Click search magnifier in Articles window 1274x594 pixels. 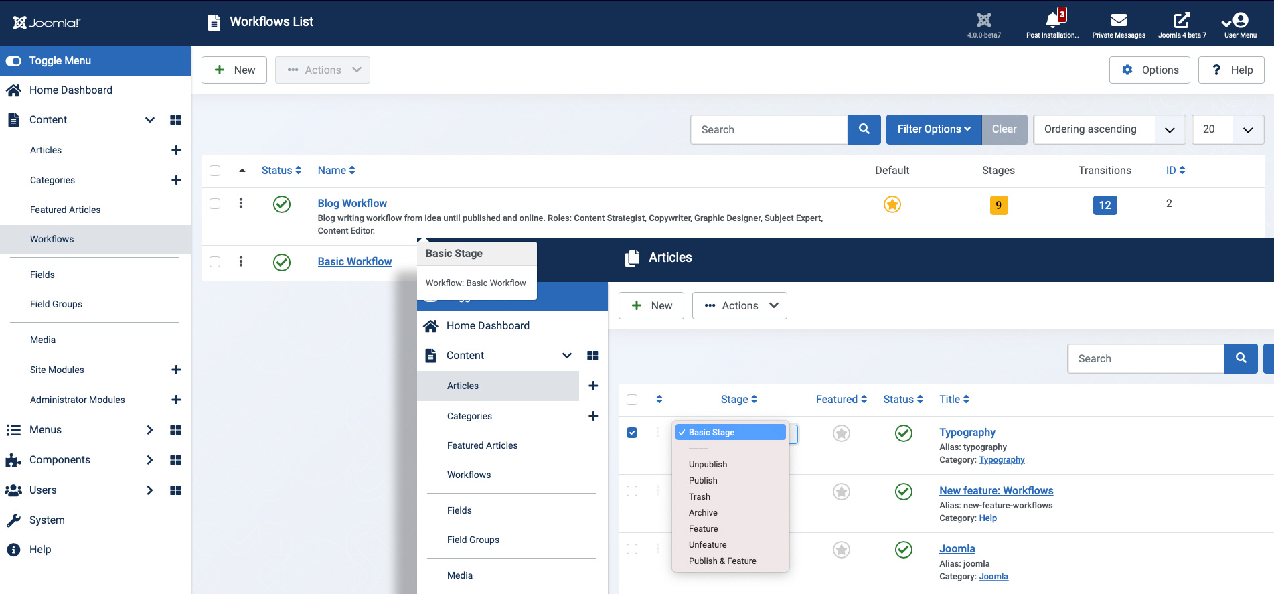(1241, 358)
